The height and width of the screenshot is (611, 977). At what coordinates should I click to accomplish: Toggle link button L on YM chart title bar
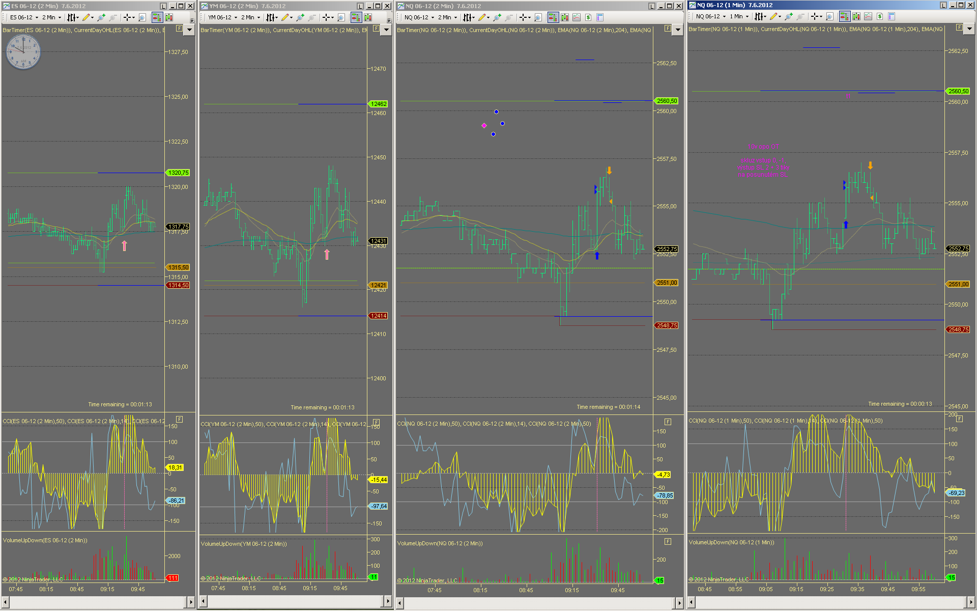(360, 6)
